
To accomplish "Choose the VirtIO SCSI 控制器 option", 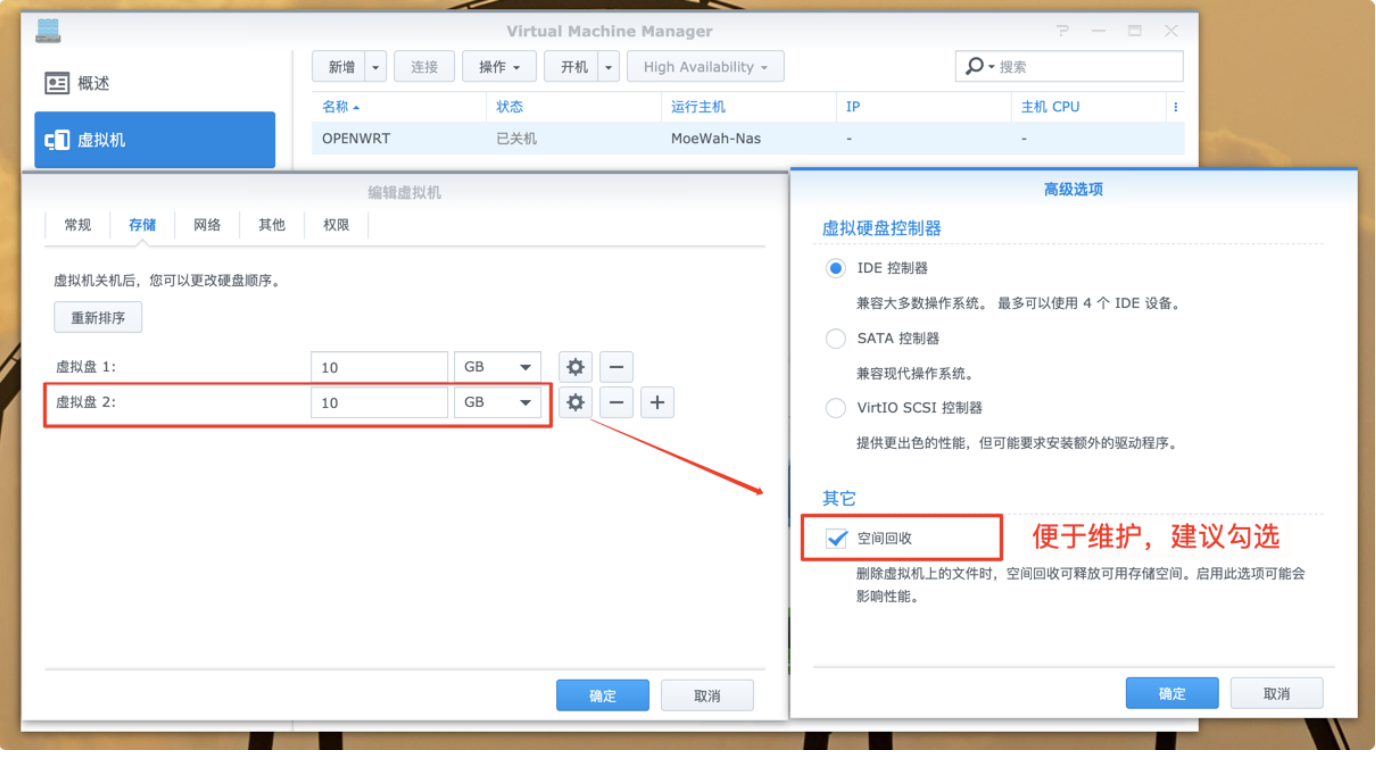I will (836, 407).
